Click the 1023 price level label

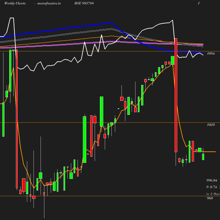coord(211,125)
